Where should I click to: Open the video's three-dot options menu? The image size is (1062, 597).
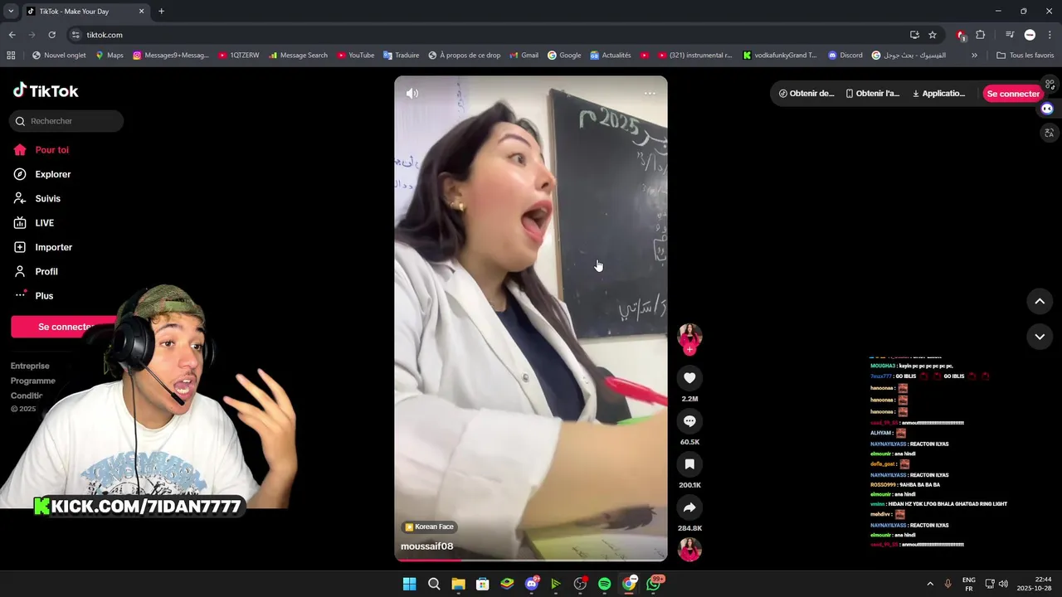650,94
